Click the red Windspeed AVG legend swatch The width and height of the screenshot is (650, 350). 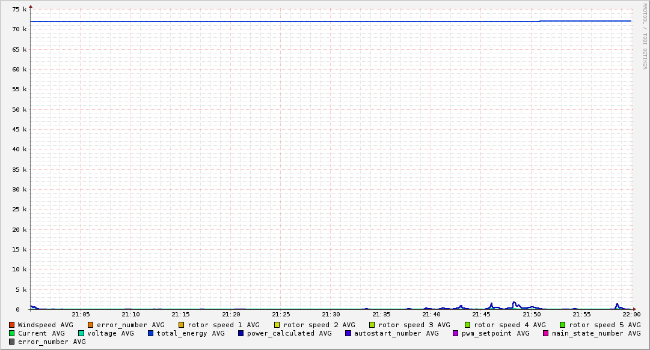pyautogui.click(x=12, y=325)
